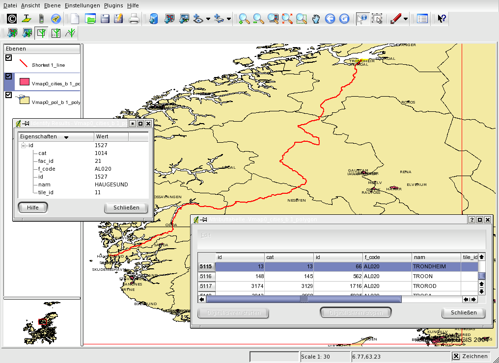Screen dimensions: 499x363
Task: Open the Ebene menu
Action: [x=53, y=5]
